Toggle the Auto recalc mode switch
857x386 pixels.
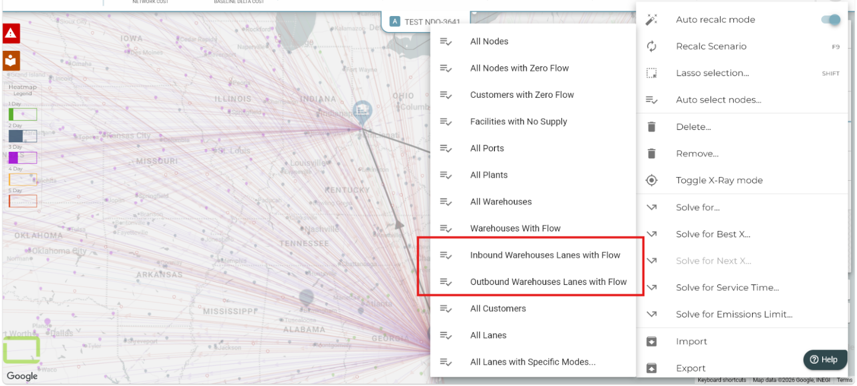point(831,20)
